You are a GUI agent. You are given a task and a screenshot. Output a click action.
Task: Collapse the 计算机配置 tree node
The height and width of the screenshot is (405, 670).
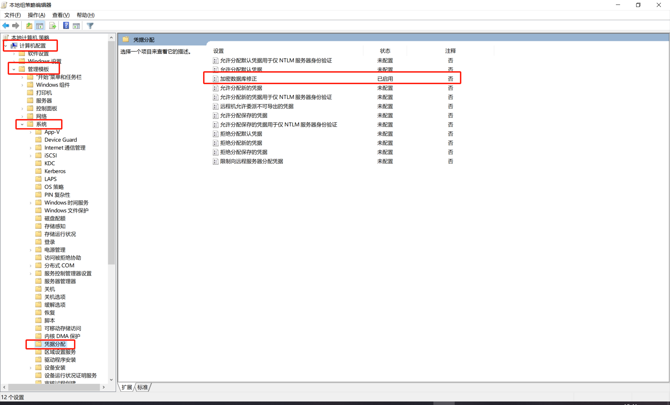6,46
